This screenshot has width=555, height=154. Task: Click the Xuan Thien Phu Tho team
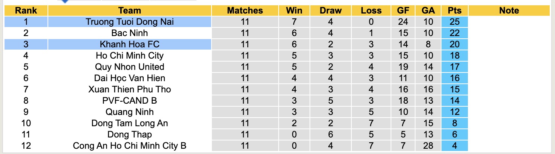(129, 89)
